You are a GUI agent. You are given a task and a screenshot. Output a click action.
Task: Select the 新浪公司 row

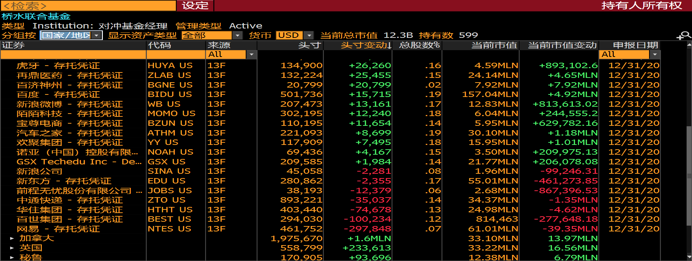(x=330, y=171)
